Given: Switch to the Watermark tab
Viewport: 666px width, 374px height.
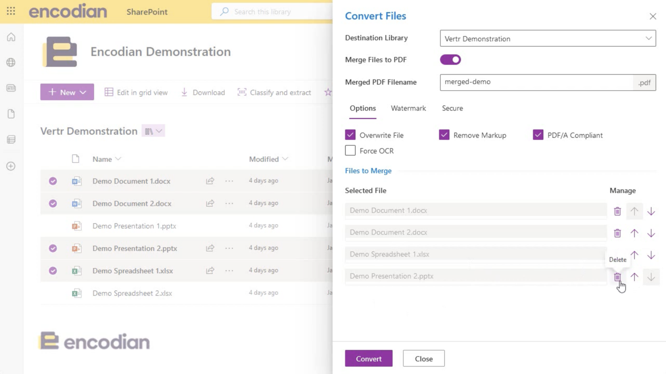Looking at the screenshot, I should (408, 108).
